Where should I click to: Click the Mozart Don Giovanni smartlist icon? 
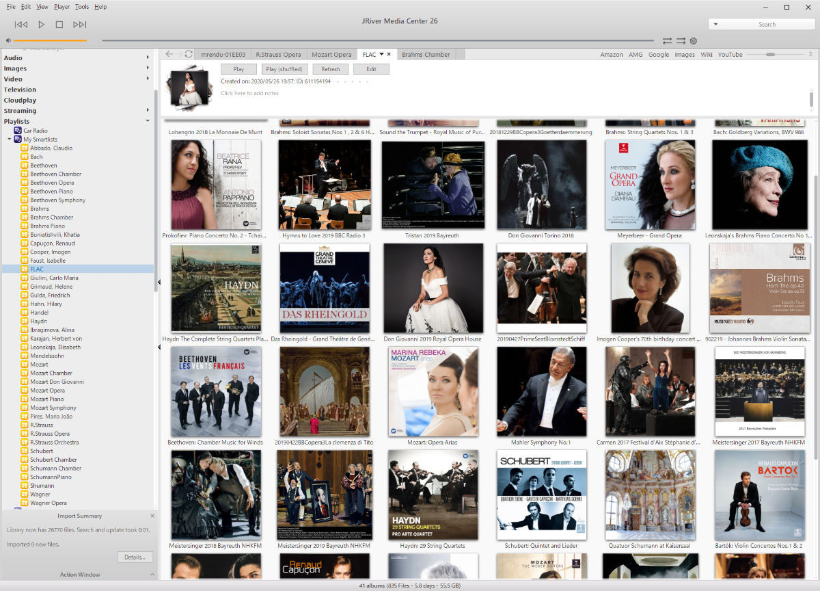25,382
